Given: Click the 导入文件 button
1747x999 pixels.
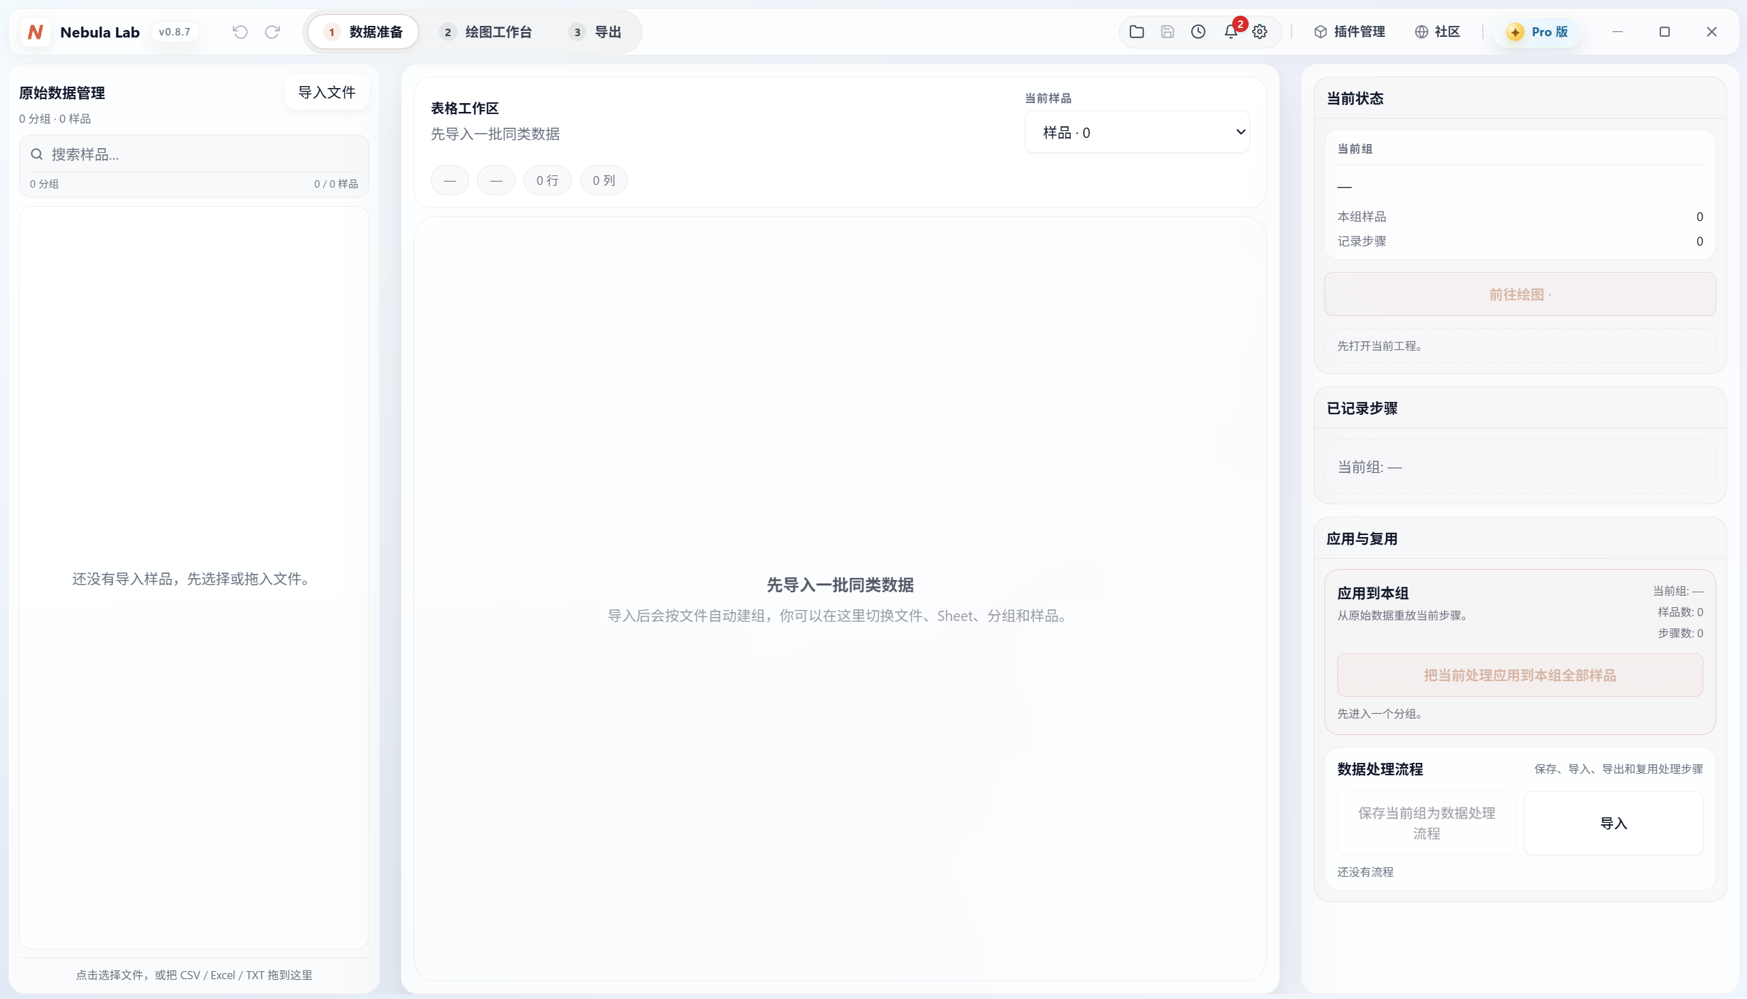Looking at the screenshot, I should pos(327,92).
